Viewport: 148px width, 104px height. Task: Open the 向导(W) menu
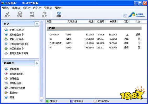pyautogui.click(x=37, y=8)
